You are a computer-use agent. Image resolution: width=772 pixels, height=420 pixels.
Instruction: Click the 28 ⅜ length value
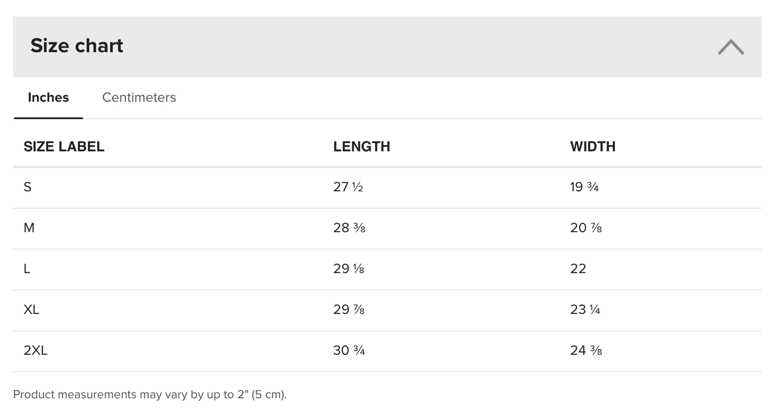349,228
